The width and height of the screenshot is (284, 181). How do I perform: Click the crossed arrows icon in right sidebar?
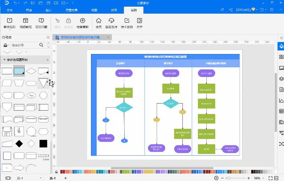[281, 144]
